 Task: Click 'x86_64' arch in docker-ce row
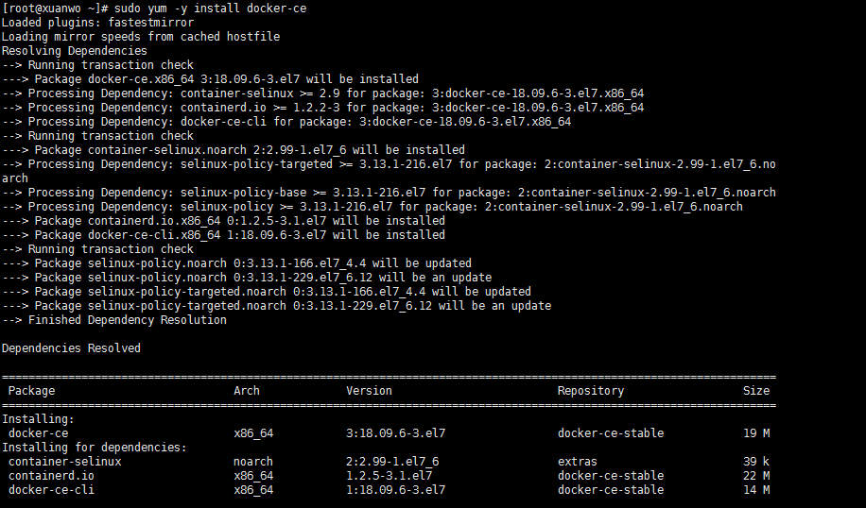click(253, 433)
